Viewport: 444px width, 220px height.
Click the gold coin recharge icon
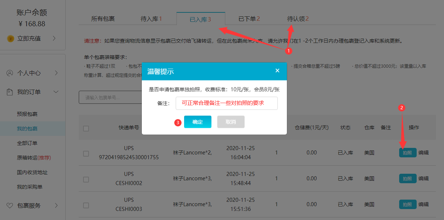point(11,39)
